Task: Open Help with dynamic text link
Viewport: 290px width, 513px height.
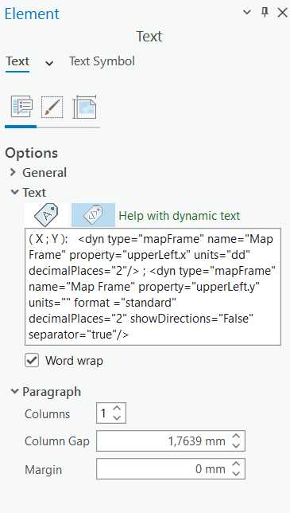Action: pos(180,216)
